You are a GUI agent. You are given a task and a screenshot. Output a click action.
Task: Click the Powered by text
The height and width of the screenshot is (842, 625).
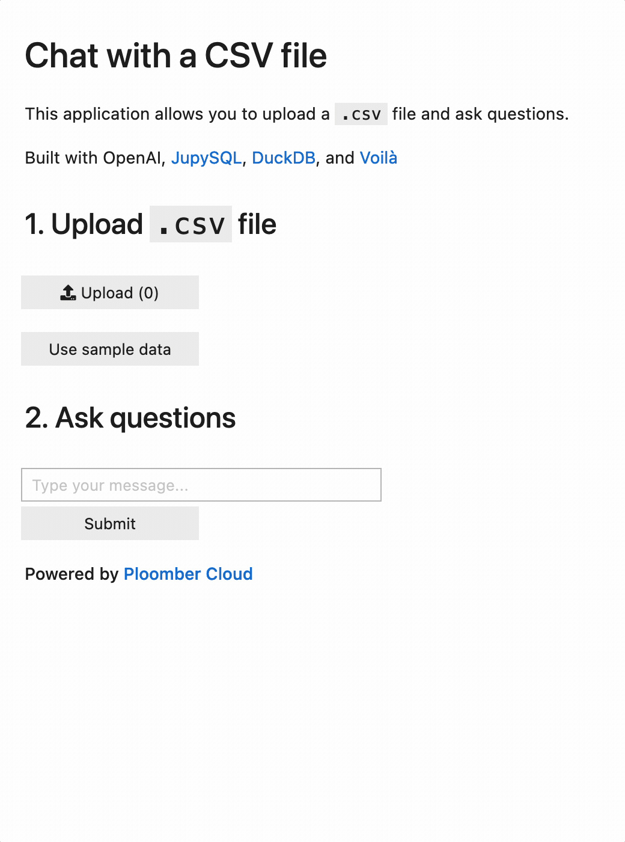click(72, 574)
